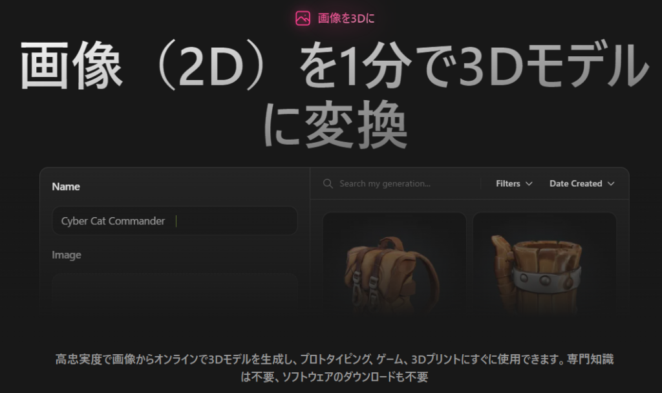Click the に変換 headline line
Image resolution: width=662 pixels, height=393 pixels.
pos(336,125)
